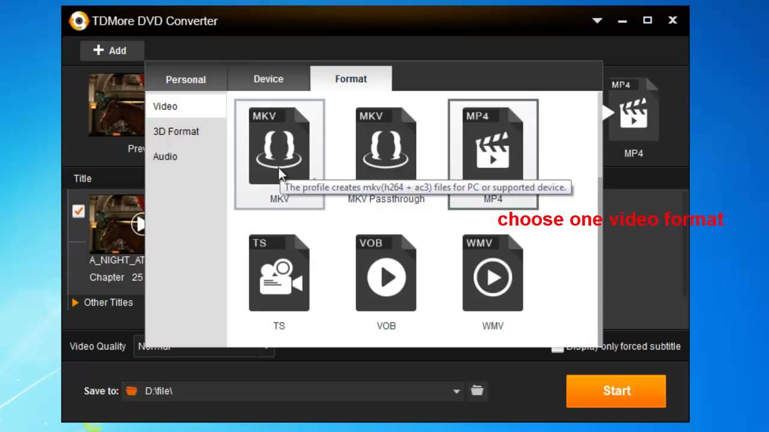Maximize the TDMore window
The height and width of the screenshot is (432, 769).
point(647,20)
